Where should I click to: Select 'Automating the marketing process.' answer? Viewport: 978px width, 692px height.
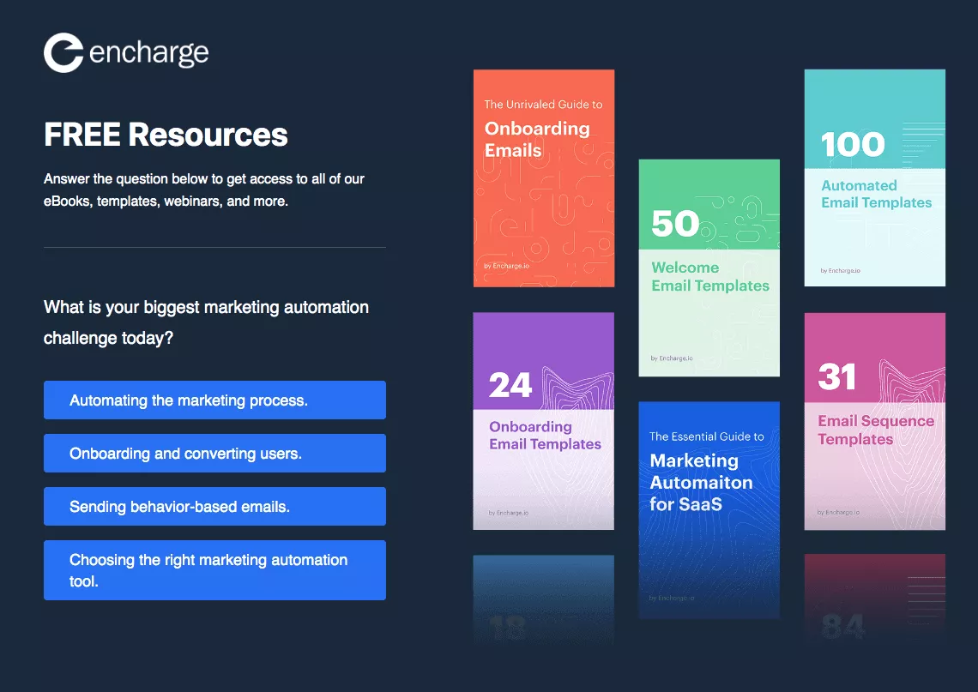[x=214, y=400]
